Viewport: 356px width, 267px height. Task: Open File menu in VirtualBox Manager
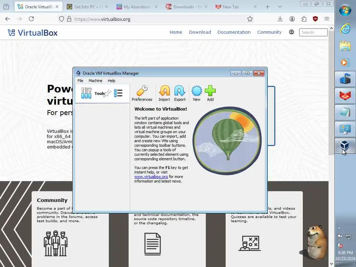[x=80, y=81]
